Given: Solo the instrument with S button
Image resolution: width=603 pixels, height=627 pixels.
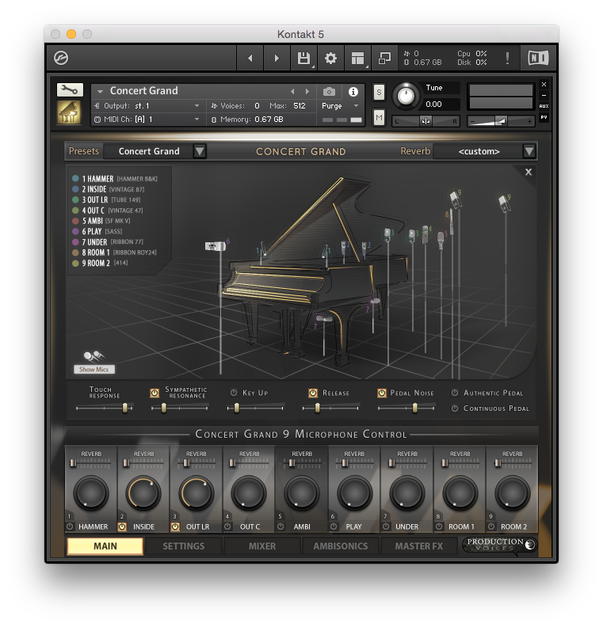Looking at the screenshot, I should tap(379, 93).
